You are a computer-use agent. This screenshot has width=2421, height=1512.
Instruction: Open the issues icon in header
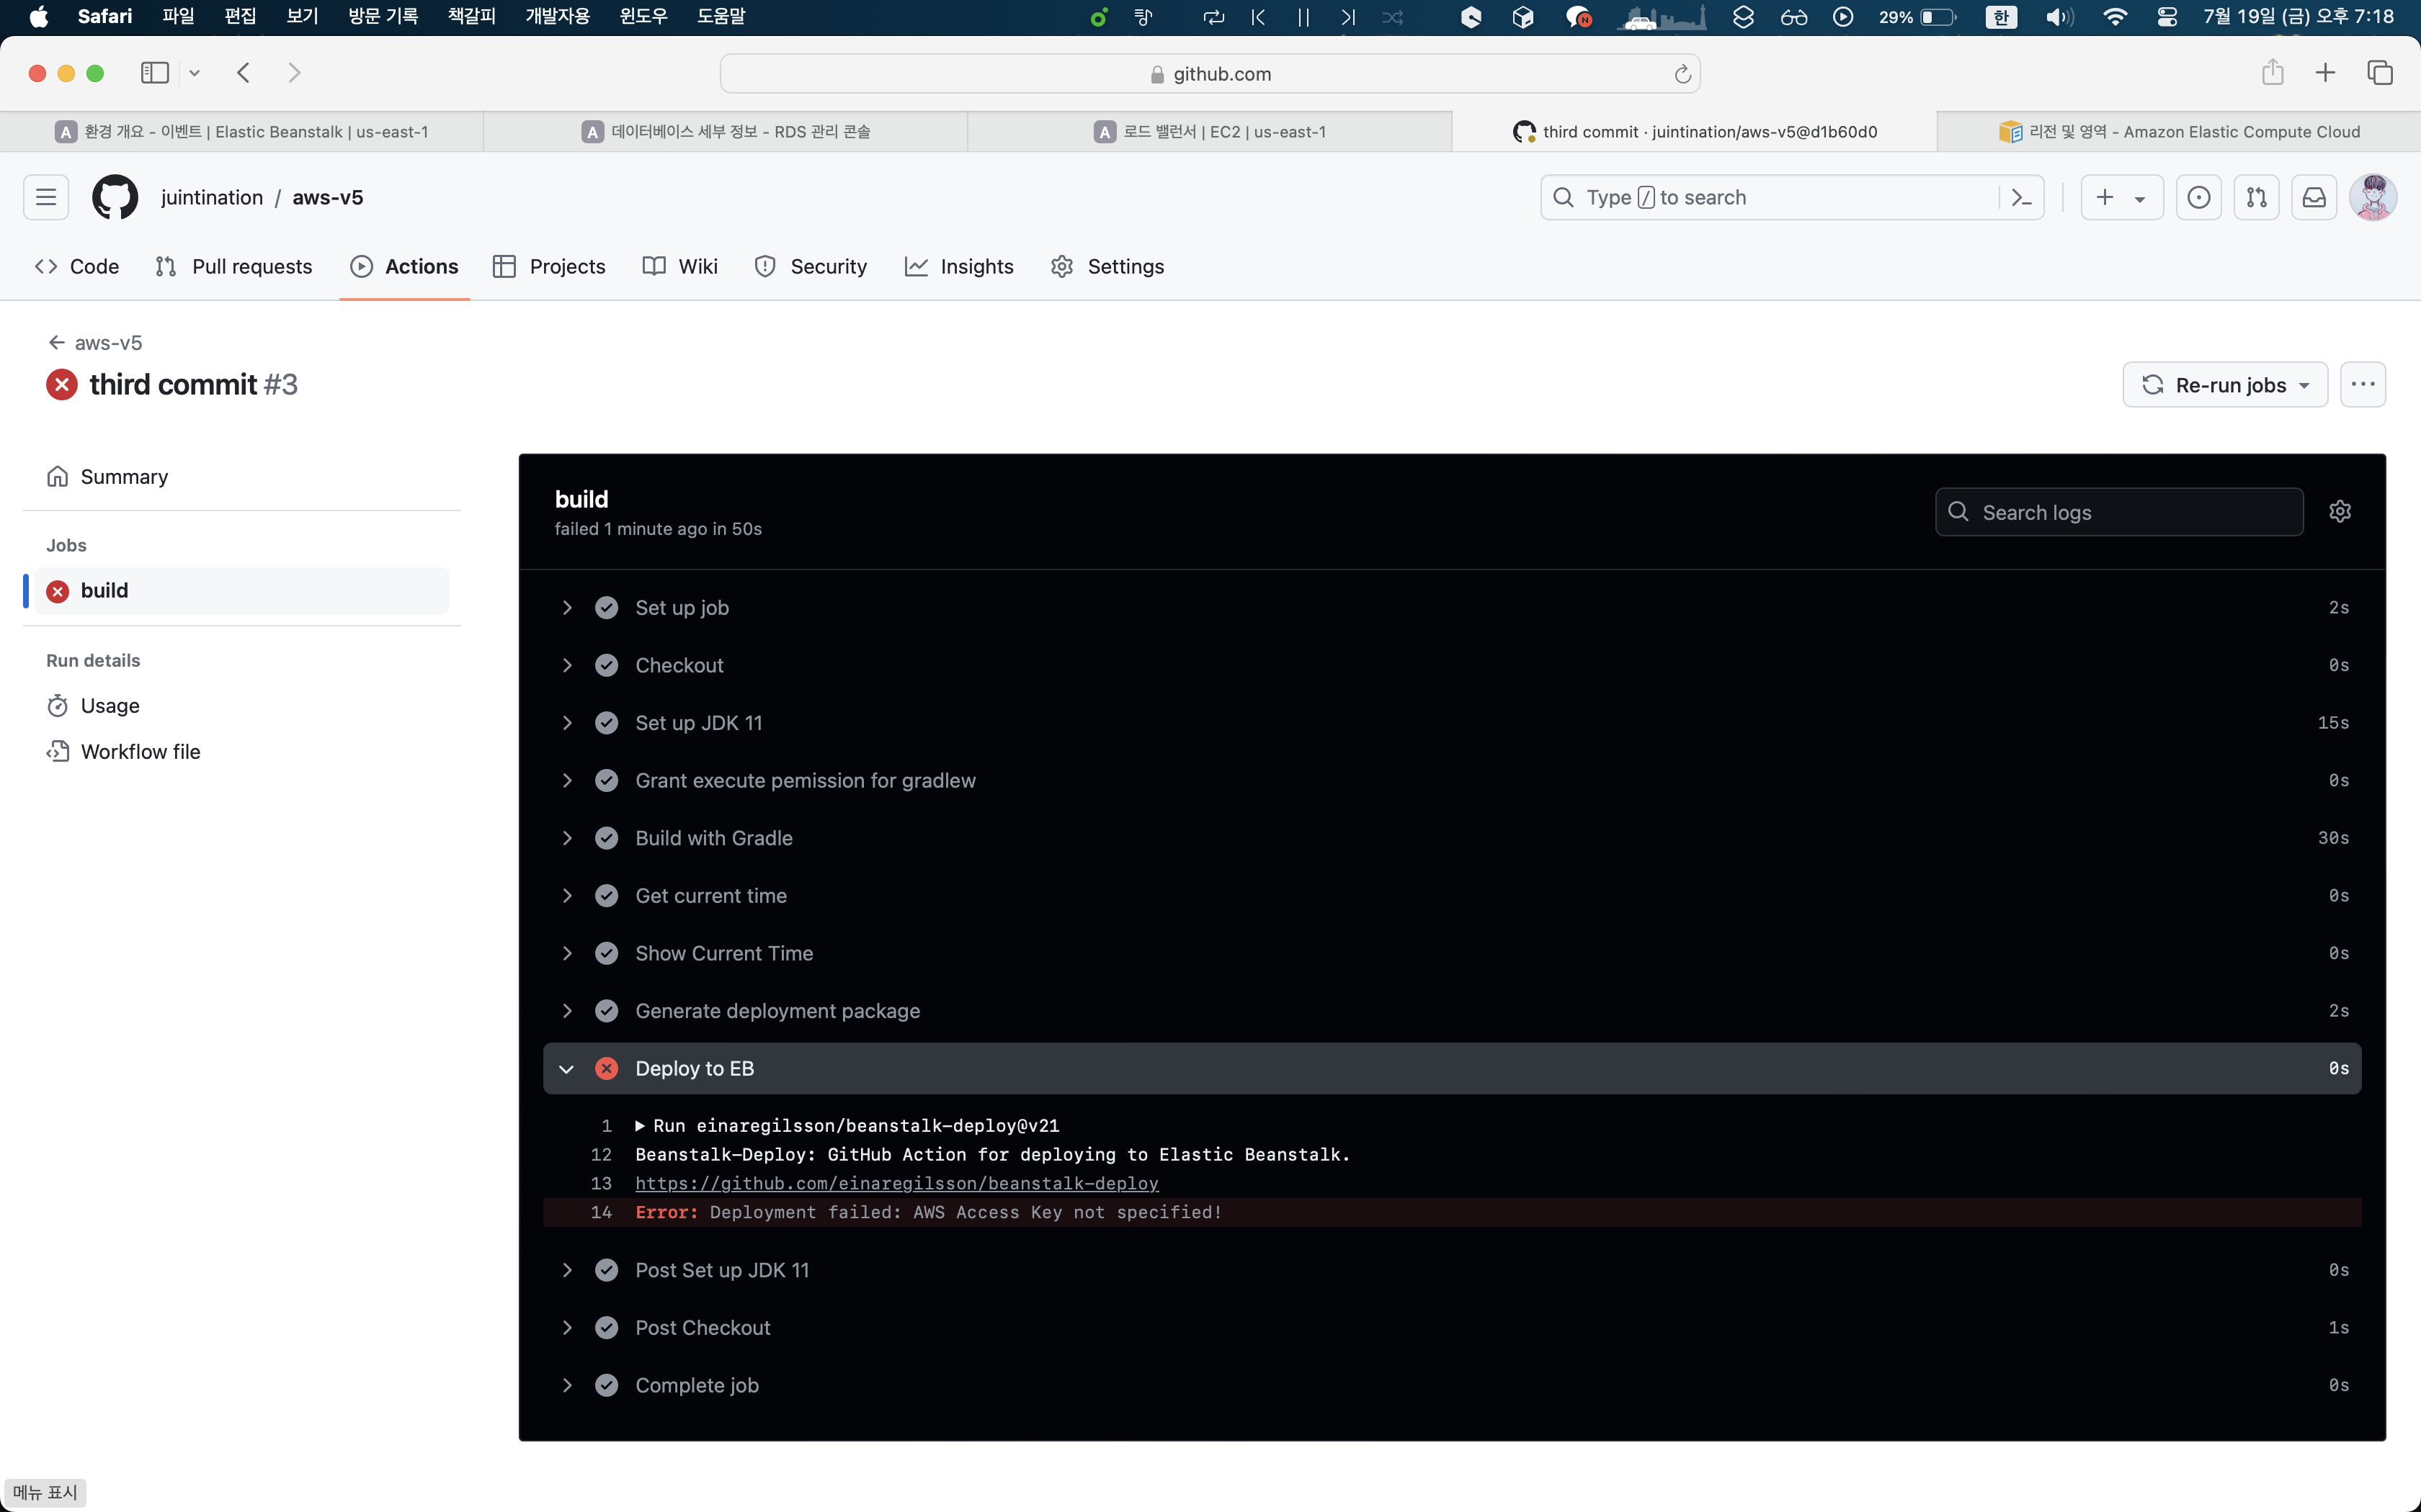pyautogui.click(x=2198, y=197)
